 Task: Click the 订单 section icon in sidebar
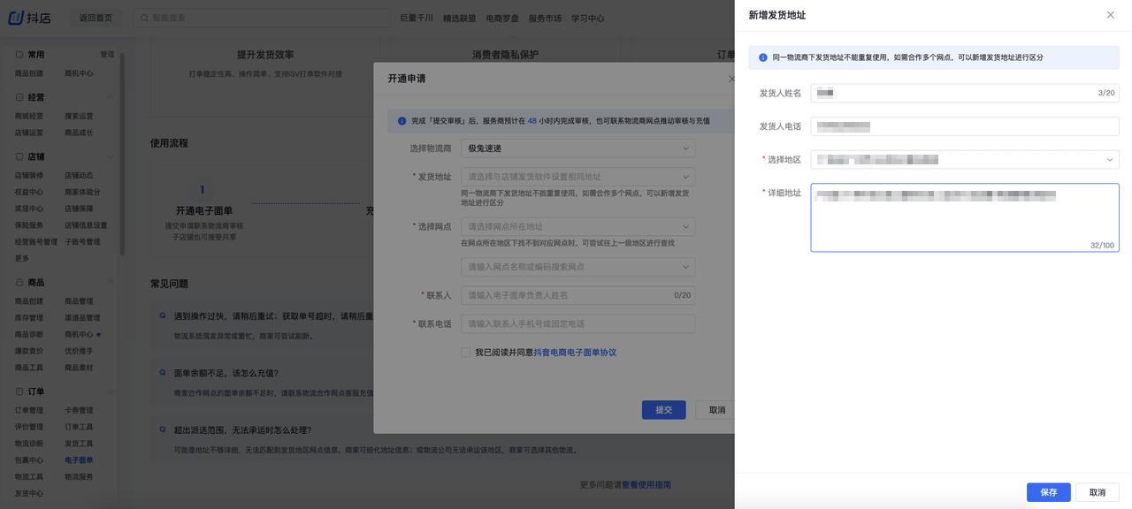(19, 391)
